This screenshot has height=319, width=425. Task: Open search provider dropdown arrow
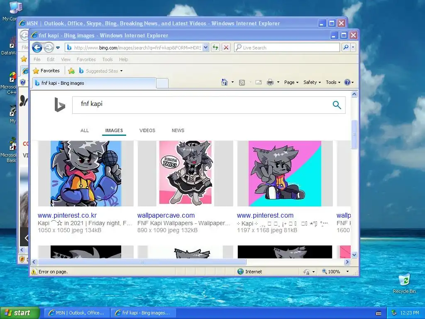coord(353,47)
